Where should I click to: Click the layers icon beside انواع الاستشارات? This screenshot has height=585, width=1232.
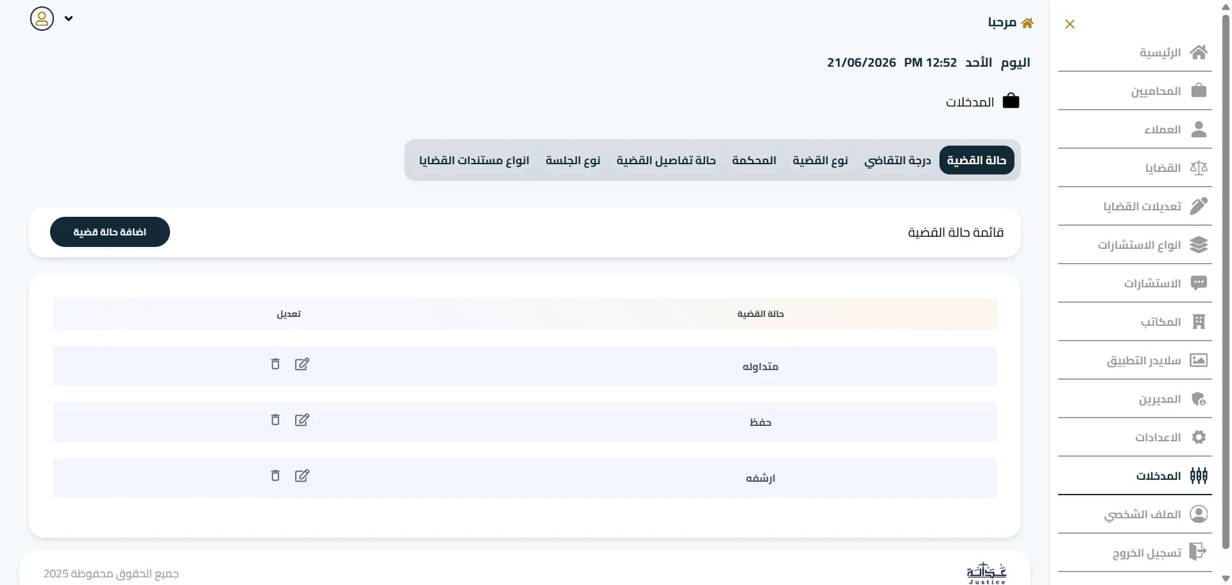[1199, 244]
